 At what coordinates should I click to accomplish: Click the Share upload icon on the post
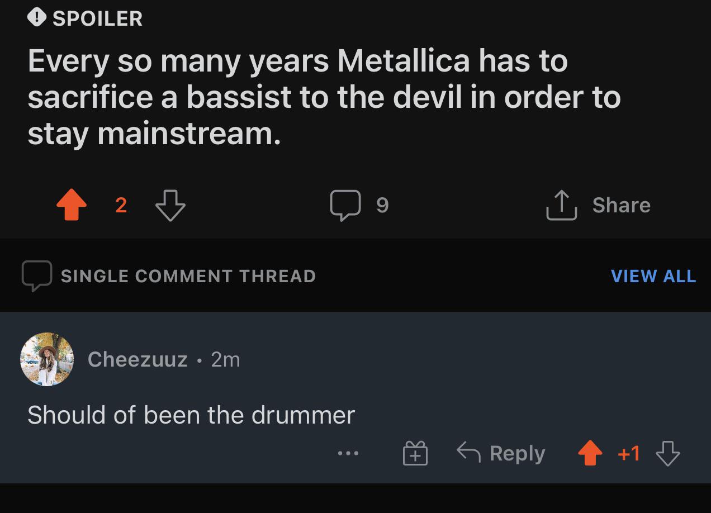[562, 204]
